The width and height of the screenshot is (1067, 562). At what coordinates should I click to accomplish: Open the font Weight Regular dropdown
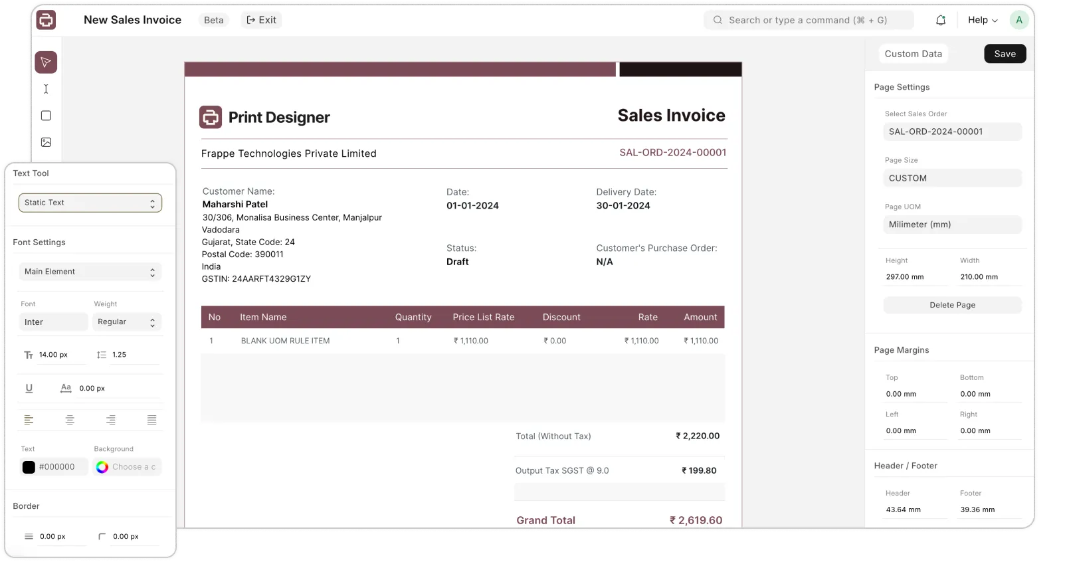126,322
